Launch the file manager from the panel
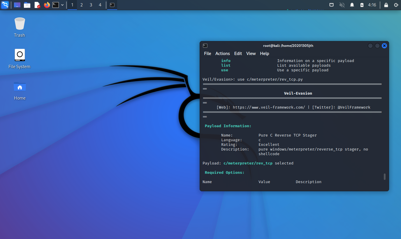 click(x=27, y=5)
